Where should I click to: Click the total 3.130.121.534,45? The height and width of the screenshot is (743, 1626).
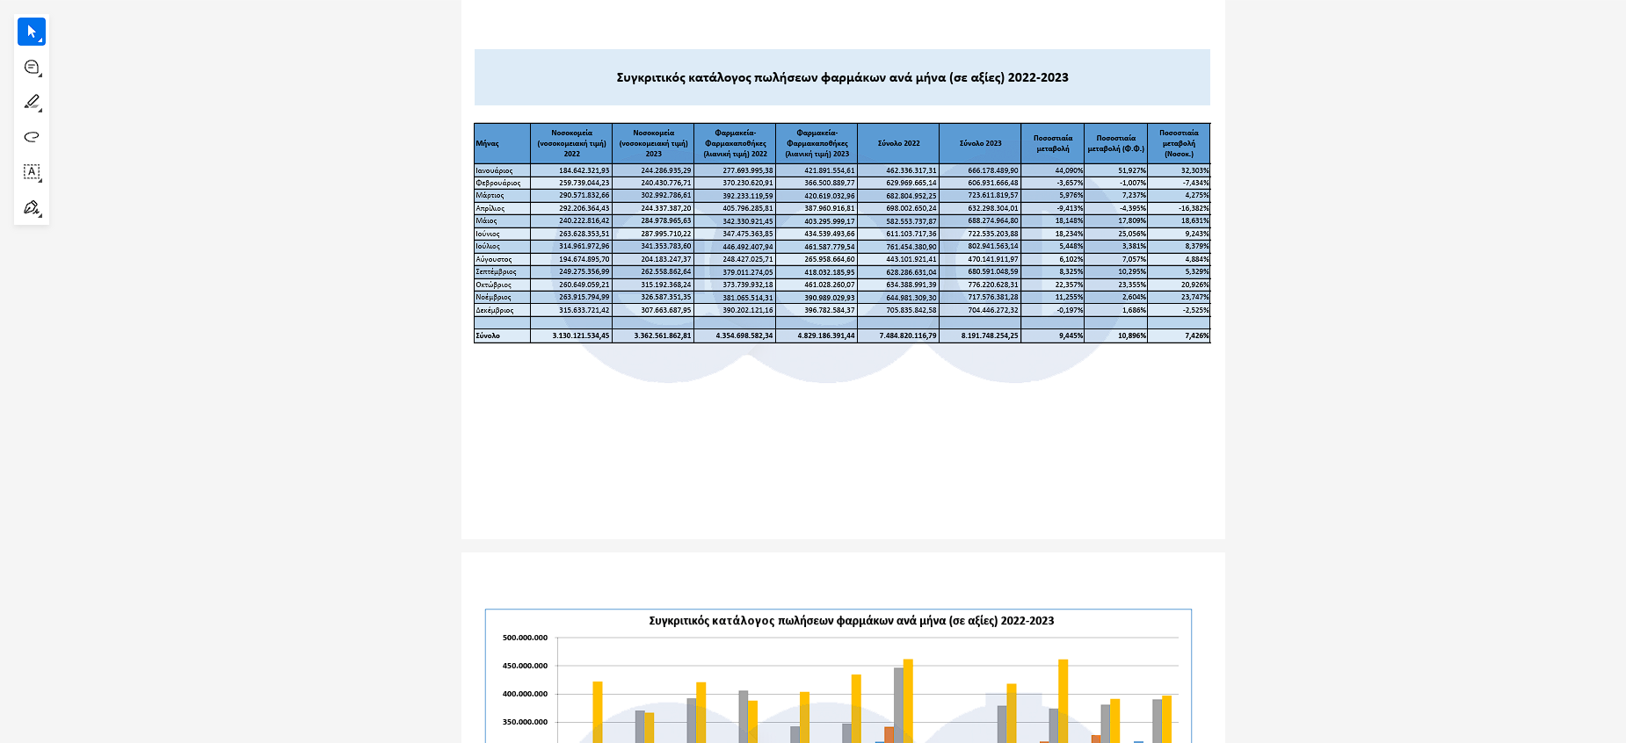[x=580, y=335]
